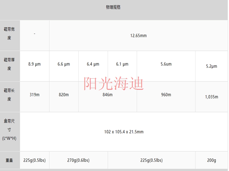Image resolution: width=229 pixels, height=171 pixels.
Task: Select the 6.1 µm thickness value
Action: tap(122, 64)
